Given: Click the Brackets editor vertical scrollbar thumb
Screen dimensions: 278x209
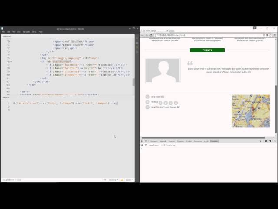Looking at the screenshot, I should point(133,82).
